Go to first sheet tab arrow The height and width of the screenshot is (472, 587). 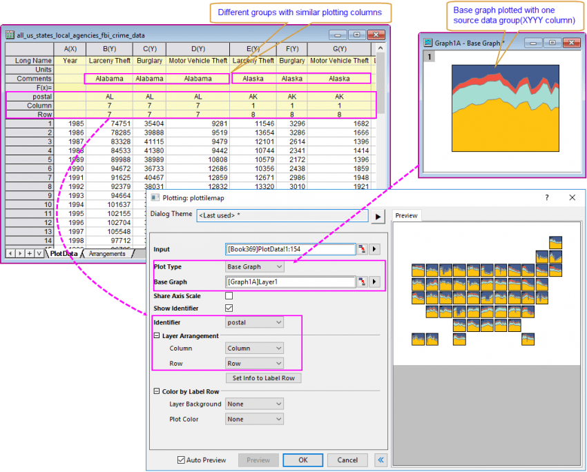[x=10, y=253]
